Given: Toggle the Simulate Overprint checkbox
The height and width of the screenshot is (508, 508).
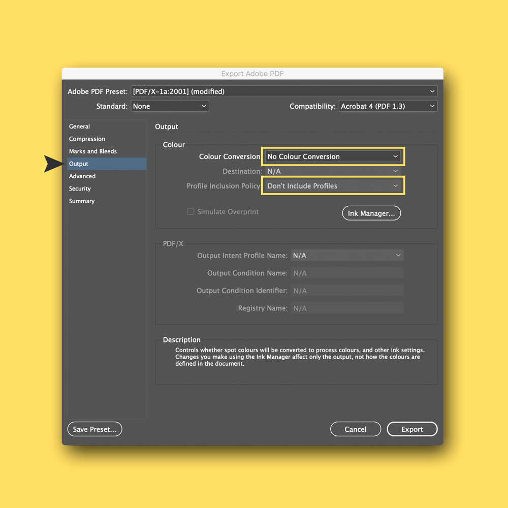Looking at the screenshot, I should (191, 211).
